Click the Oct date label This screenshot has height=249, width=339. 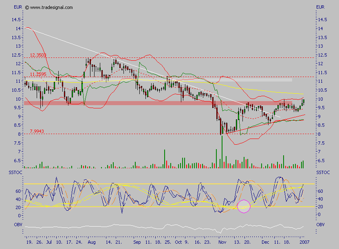[178, 242]
